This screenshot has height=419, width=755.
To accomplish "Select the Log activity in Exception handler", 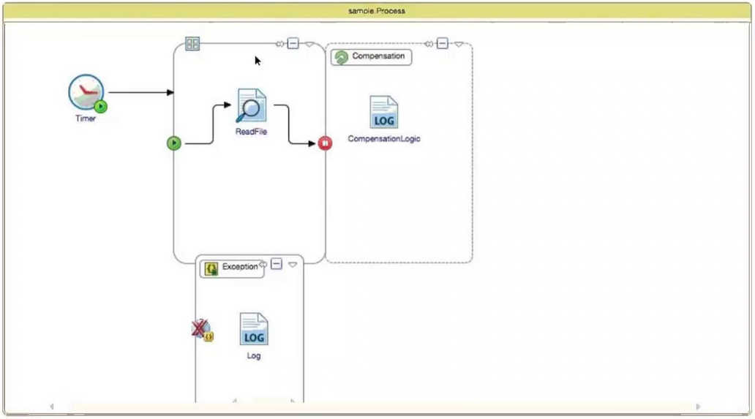I will (254, 329).
